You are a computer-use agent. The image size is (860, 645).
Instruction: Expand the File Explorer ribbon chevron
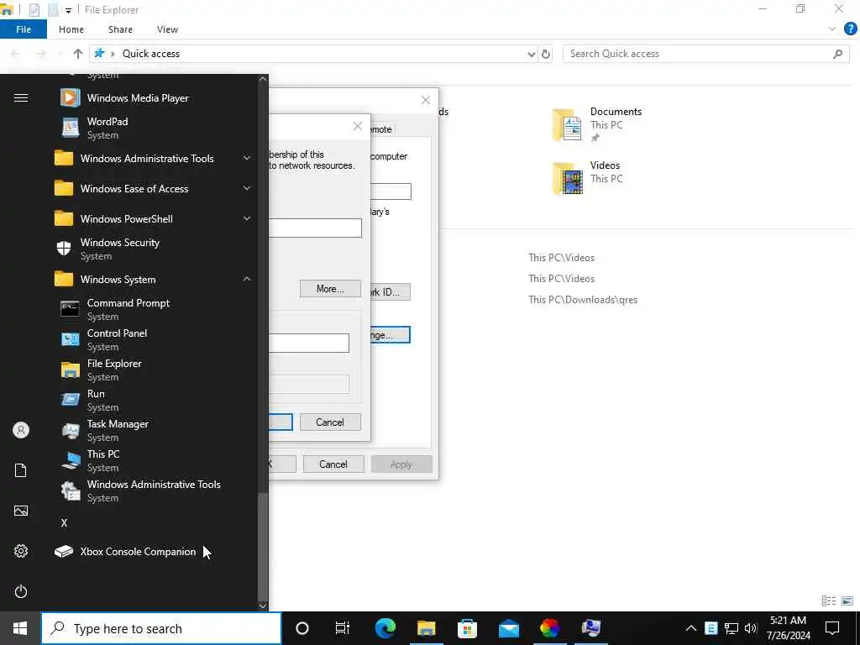click(x=832, y=29)
